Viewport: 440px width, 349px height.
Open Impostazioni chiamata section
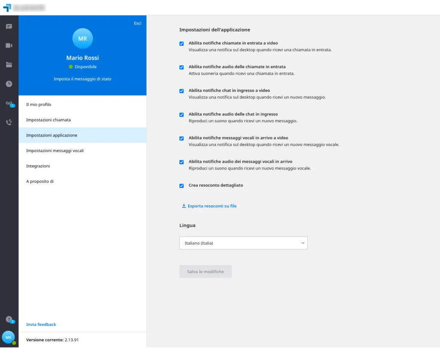coord(82,120)
